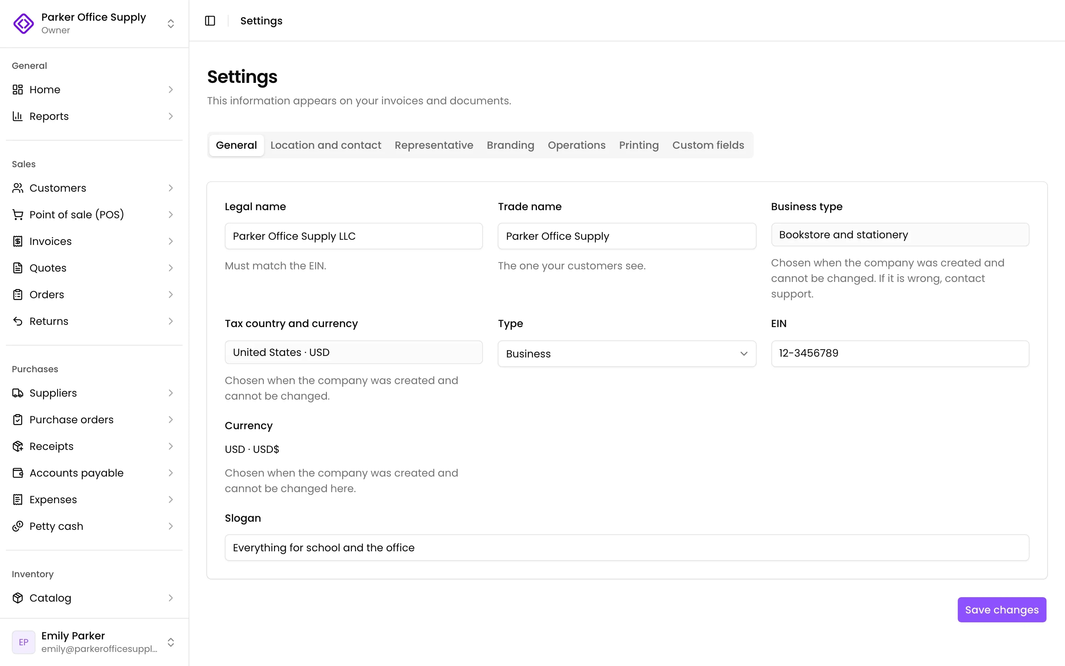Click the Point of sale cart icon
Screen dimensions: 1065x666
18,215
